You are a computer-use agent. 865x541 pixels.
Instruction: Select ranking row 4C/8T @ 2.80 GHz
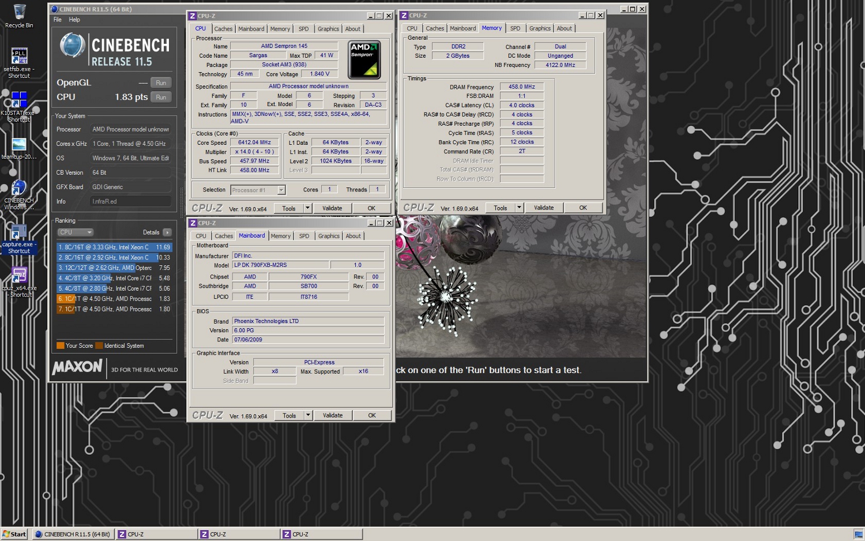(114, 289)
